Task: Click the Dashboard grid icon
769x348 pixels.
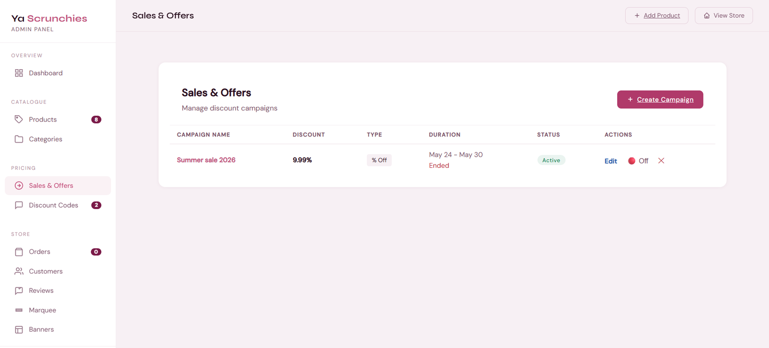Action: (19, 73)
